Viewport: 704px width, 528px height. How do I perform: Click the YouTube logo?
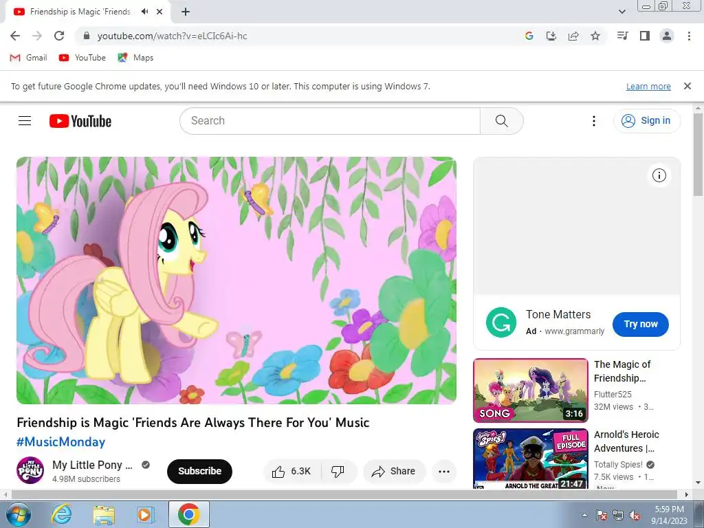[x=80, y=121]
